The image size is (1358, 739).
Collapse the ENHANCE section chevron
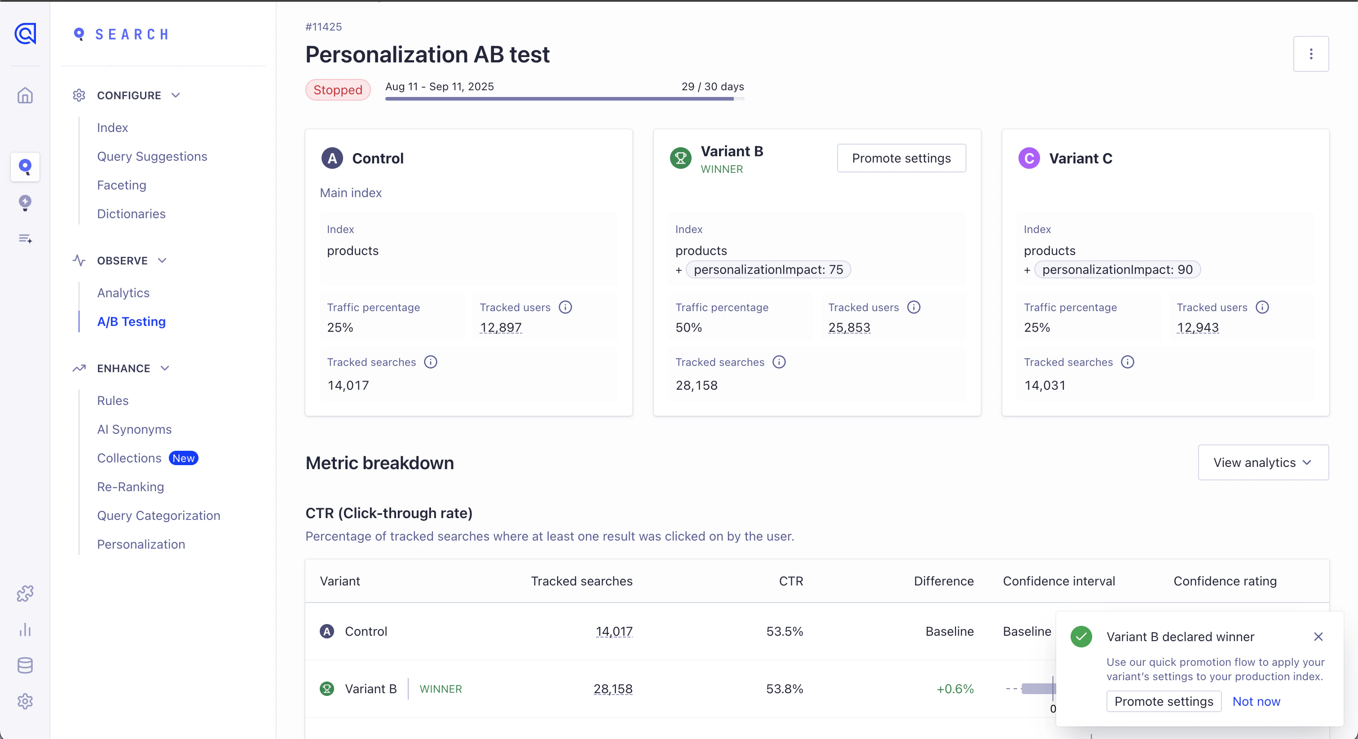164,368
